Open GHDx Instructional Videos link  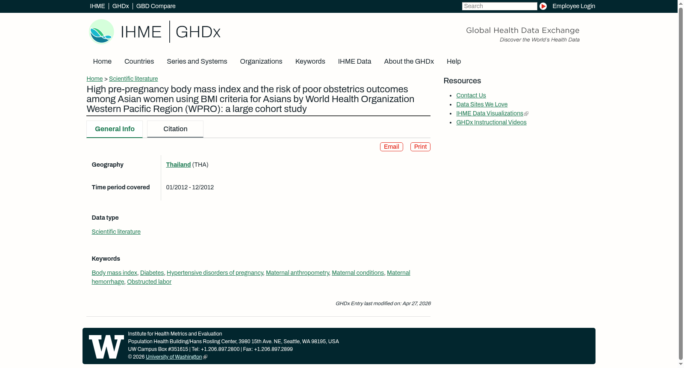coord(491,122)
